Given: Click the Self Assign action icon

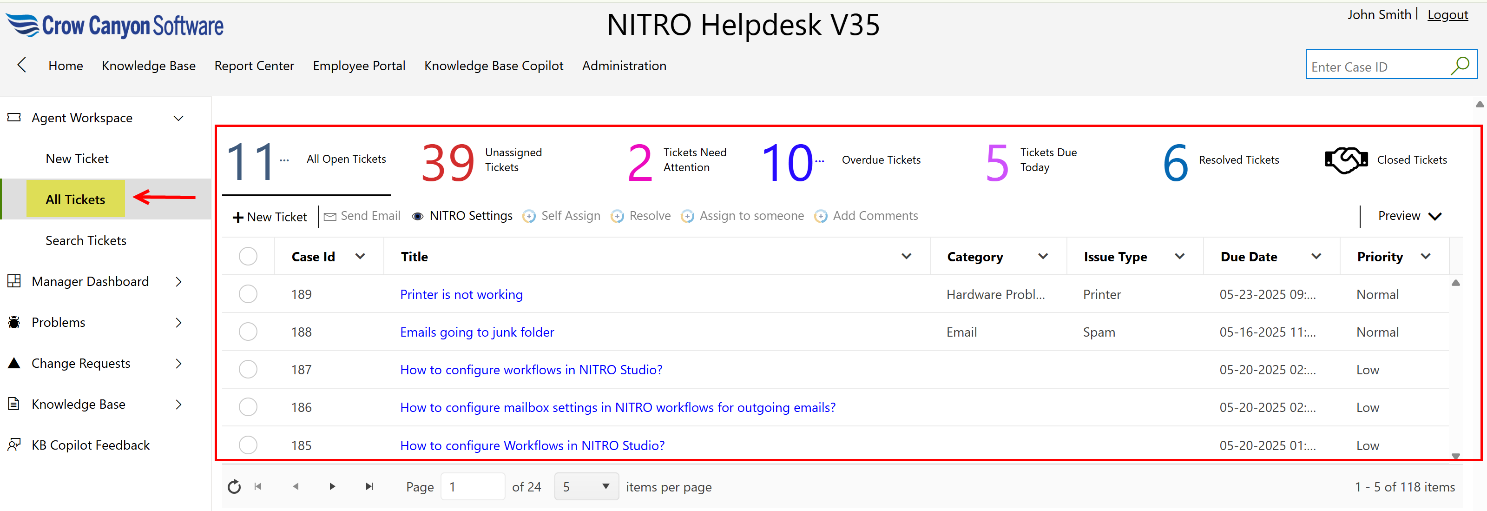Looking at the screenshot, I should [x=529, y=217].
